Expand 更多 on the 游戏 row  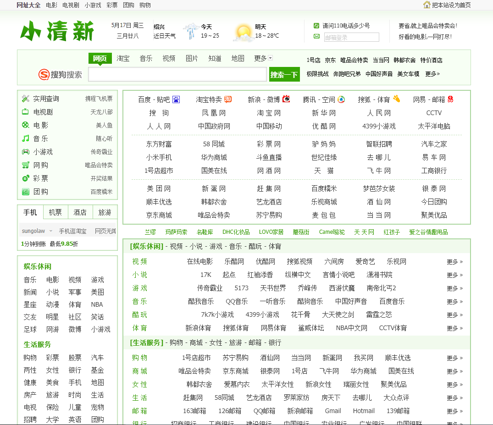point(454,288)
